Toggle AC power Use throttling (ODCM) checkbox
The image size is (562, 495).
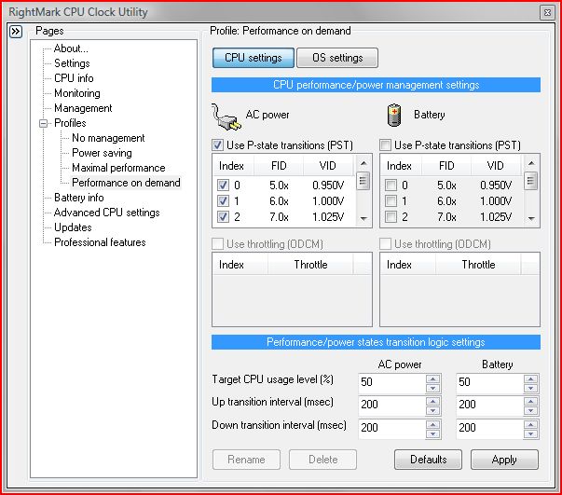point(217,244)
